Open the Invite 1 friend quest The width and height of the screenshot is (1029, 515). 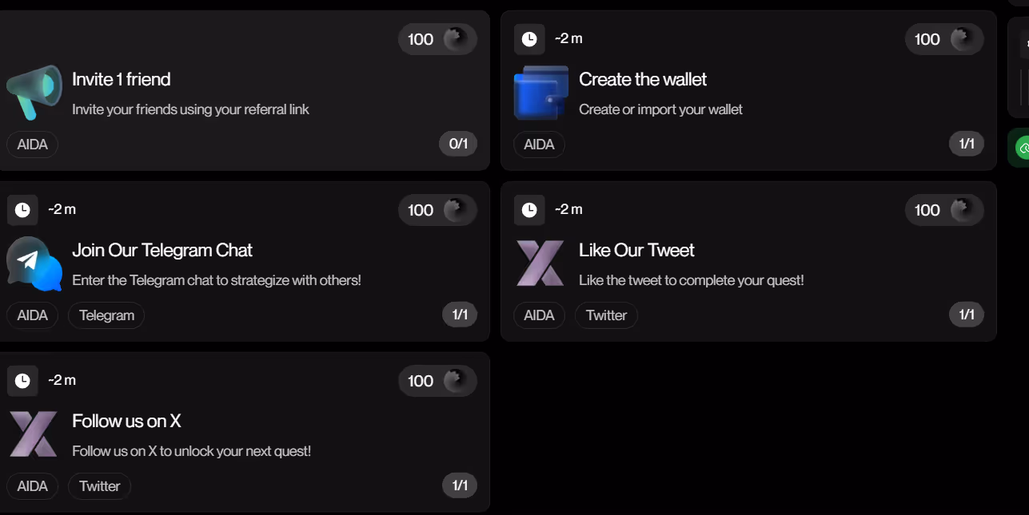tap(122, 80)
